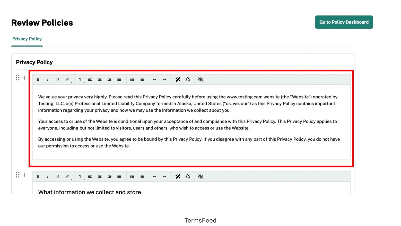The width and height of the screenshot is (401, 226).
Task: Align text right in first editor toolbar
Action: (109, 79)
